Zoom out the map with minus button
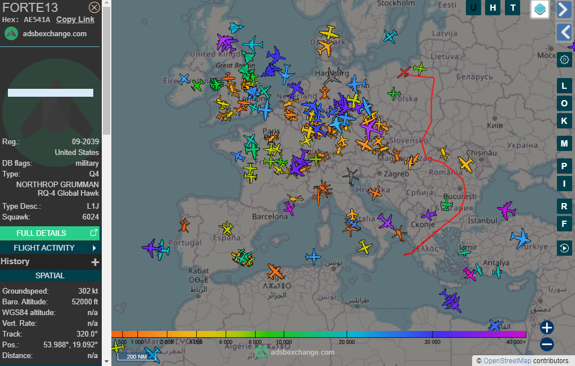575x366 pixels. tap(547, 345)
